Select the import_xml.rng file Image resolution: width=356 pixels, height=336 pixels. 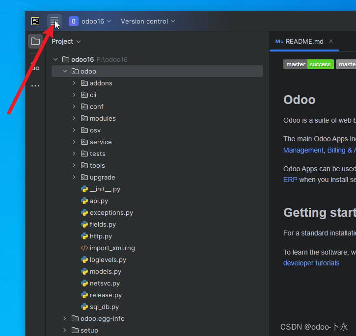(x=112, y=248)
